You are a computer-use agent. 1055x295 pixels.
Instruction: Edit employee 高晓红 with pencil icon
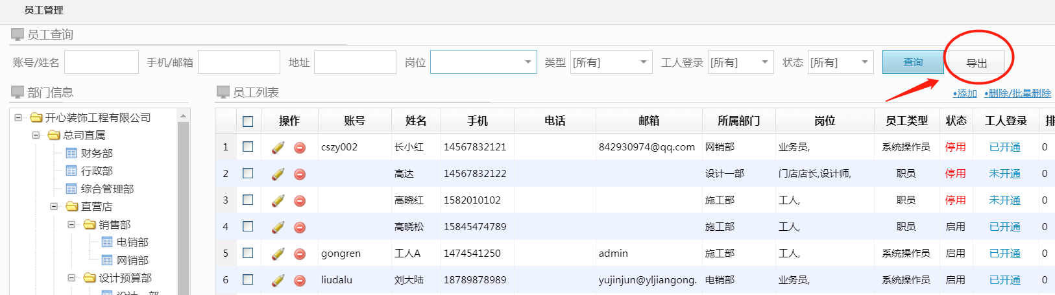[278, 200]
